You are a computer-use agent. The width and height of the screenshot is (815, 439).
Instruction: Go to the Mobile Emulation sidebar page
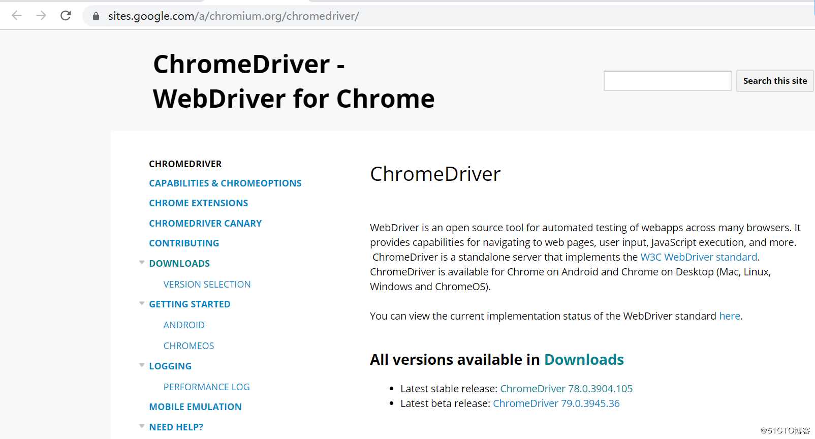(x=195, y=407)
